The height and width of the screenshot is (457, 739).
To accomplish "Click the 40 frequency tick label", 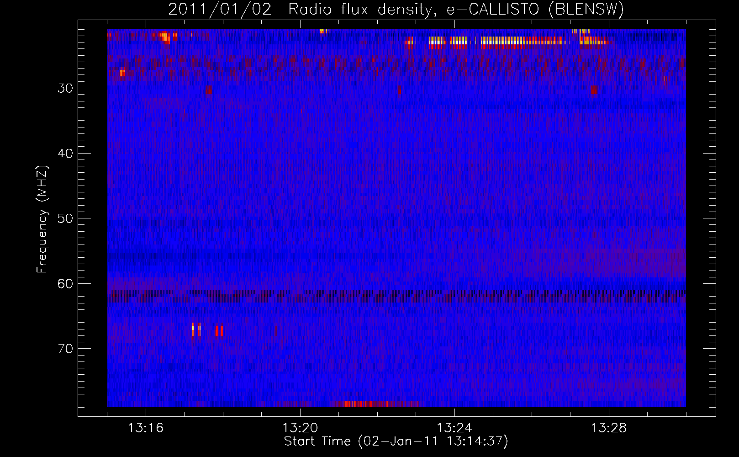I will [65, 154].
